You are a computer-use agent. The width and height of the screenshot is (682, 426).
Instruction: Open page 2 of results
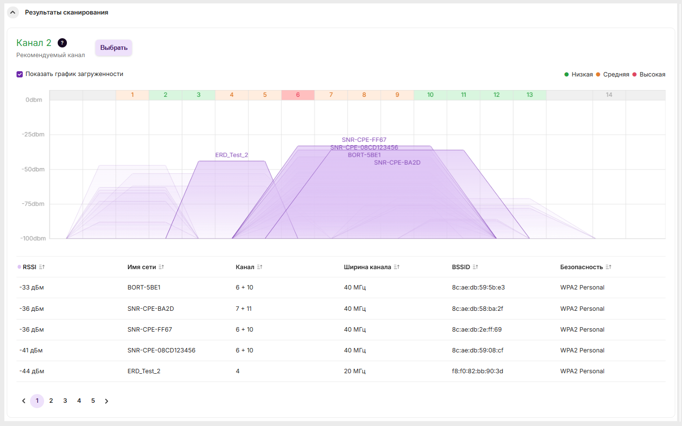[x=51, y=401]
